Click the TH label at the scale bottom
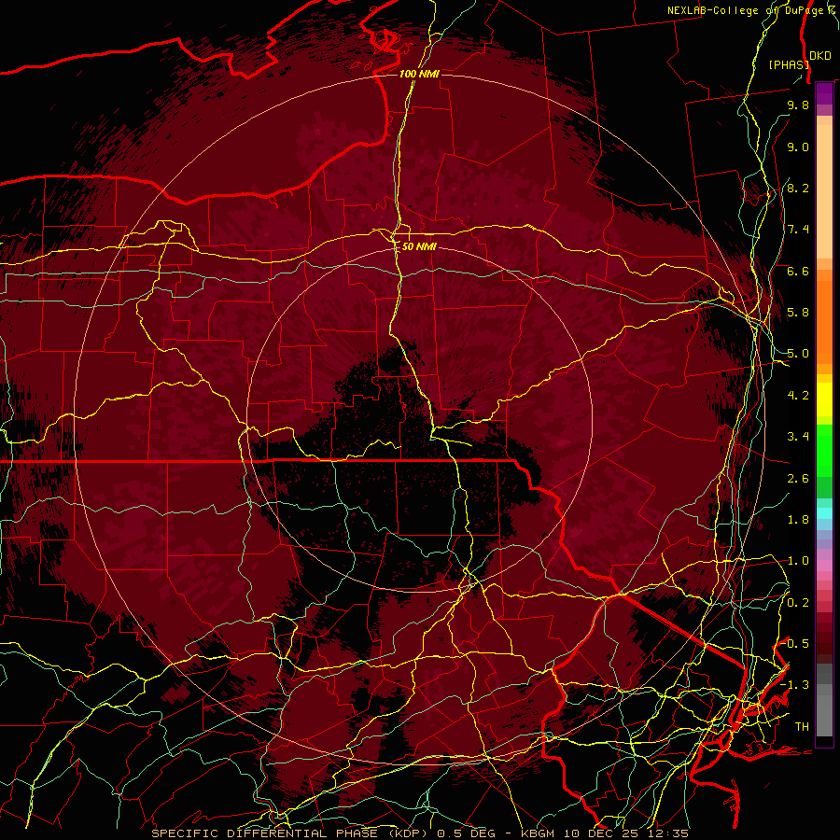Image resolution: width=840 pixels, height=840 pixels. (x=802, y=727)
